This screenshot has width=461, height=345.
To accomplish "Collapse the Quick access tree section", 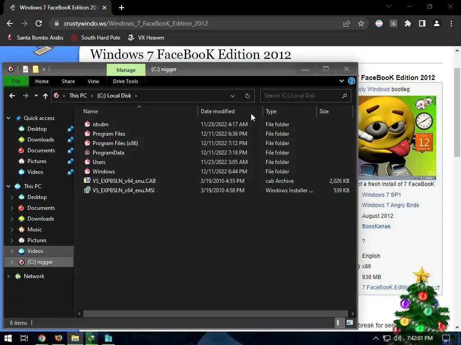I will pyautogui.click(x=9, y=118).
